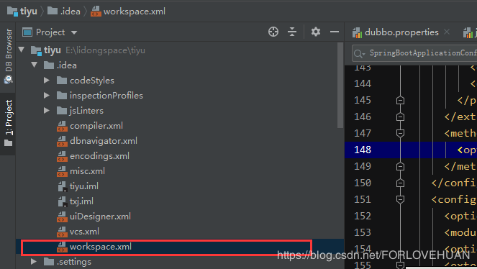
Task: Click the editor search input field
Action: [x=414, y=53]
